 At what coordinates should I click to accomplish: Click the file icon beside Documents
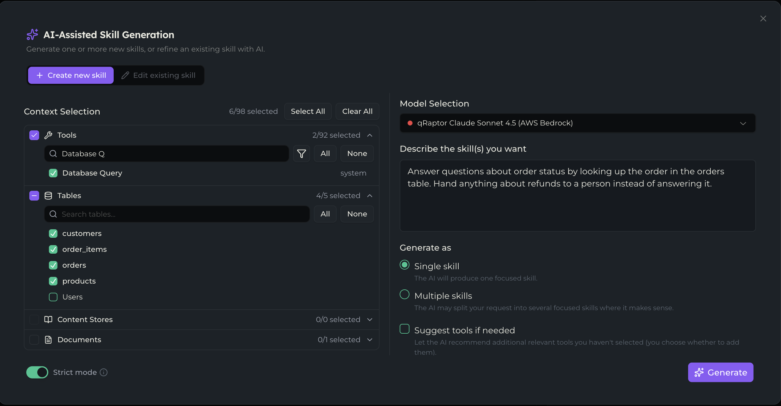point(48,340)
